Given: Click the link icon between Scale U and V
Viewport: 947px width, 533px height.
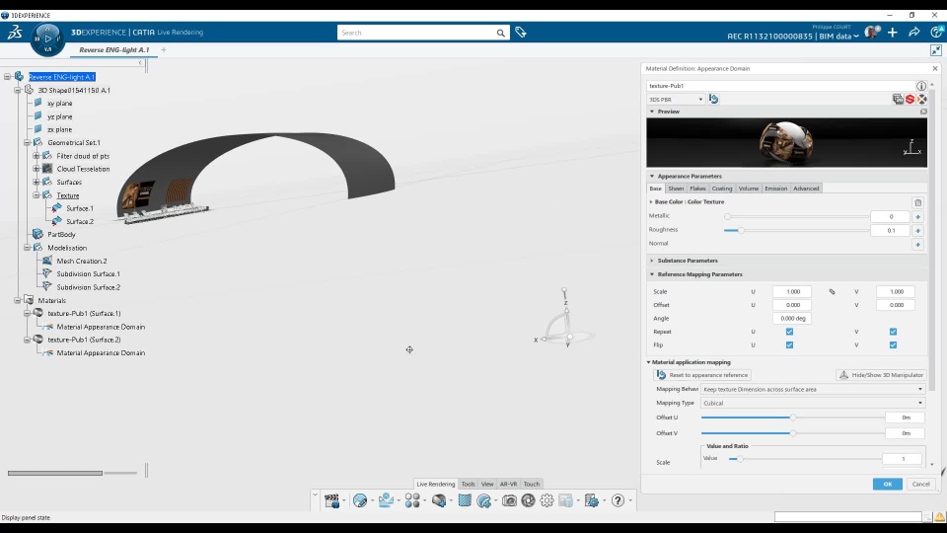Looking at the screenshot, I should (x=832, y=292).
